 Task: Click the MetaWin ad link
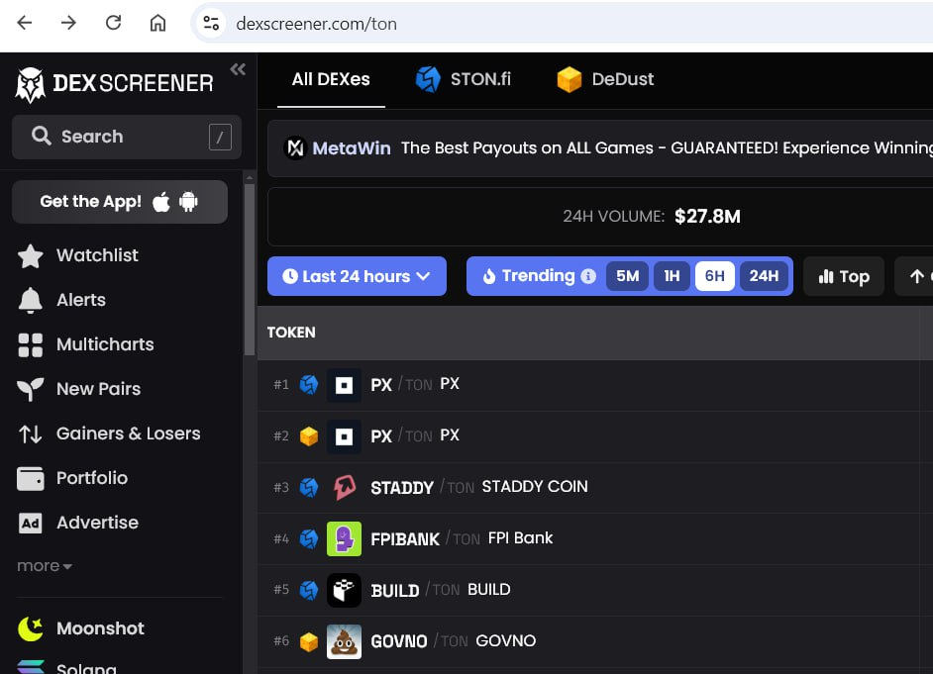pyautogui.click(x=351, y=148)
